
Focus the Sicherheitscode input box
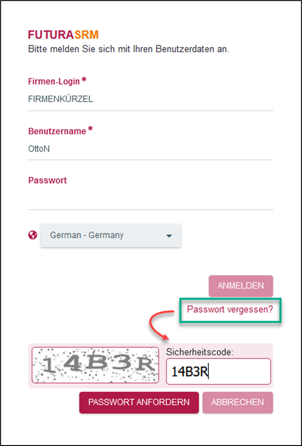click(218, 371)
